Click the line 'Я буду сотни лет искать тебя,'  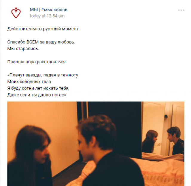pyautogui.click(x=38, y=88)
